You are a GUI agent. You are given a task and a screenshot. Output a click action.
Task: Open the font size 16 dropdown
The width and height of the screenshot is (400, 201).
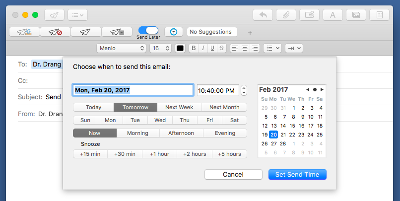[161, 48]
